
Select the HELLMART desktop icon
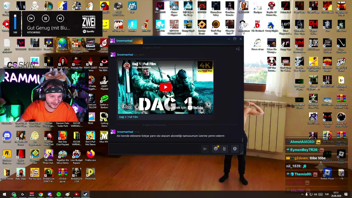click(244, 7)
